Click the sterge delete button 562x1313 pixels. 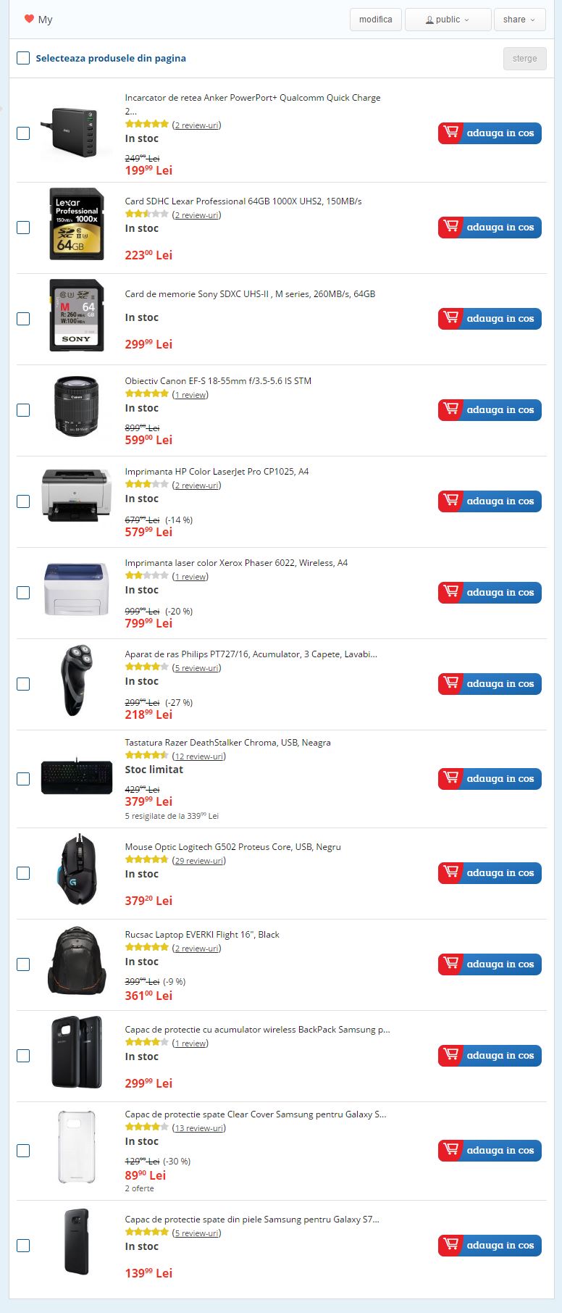point(524,59)
